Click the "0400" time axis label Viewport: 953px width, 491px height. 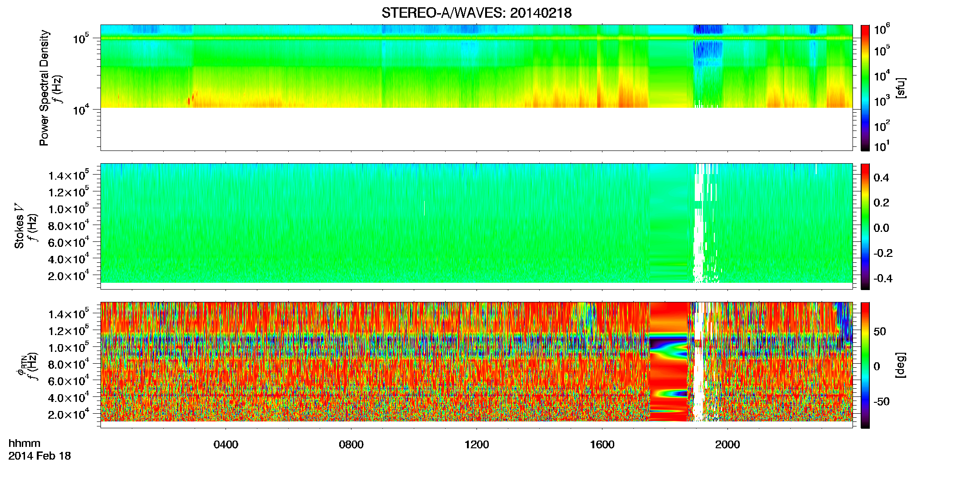(226, 445)
